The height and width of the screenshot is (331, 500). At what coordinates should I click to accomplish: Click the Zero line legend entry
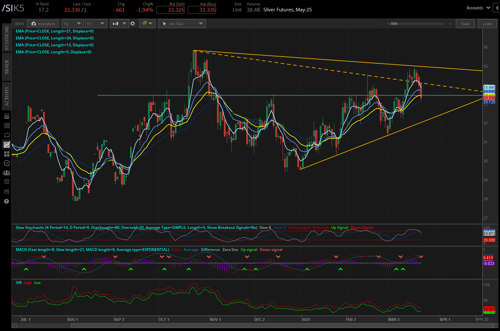[230, 250]
